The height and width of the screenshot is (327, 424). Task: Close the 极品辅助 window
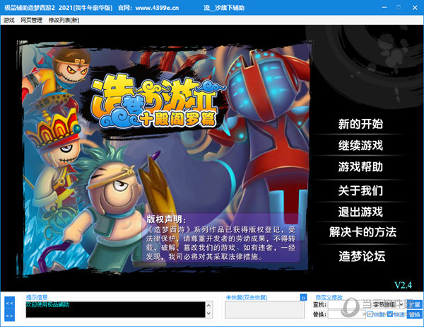415,8
